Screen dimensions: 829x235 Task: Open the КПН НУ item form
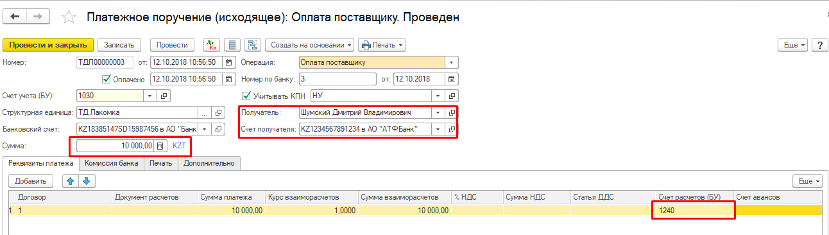tap(452, 96)
